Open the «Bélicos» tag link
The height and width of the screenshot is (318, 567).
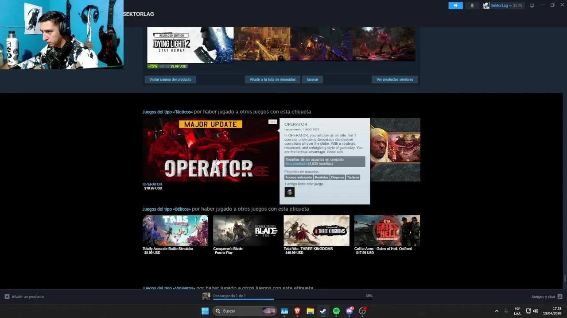pyautogui.click(x=167, y=209)
